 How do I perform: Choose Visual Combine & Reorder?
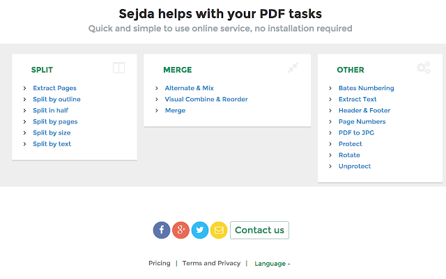coord(206,99)
